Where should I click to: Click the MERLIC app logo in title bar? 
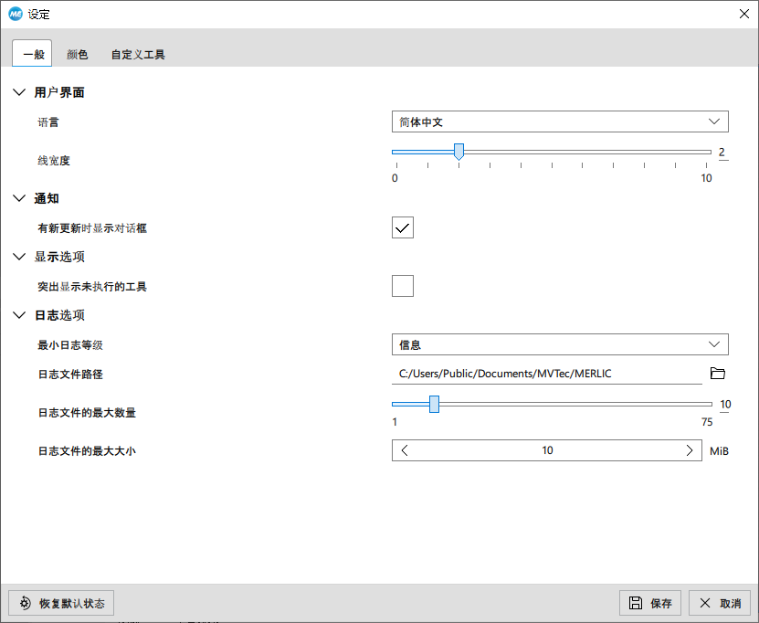click(15, 14)
